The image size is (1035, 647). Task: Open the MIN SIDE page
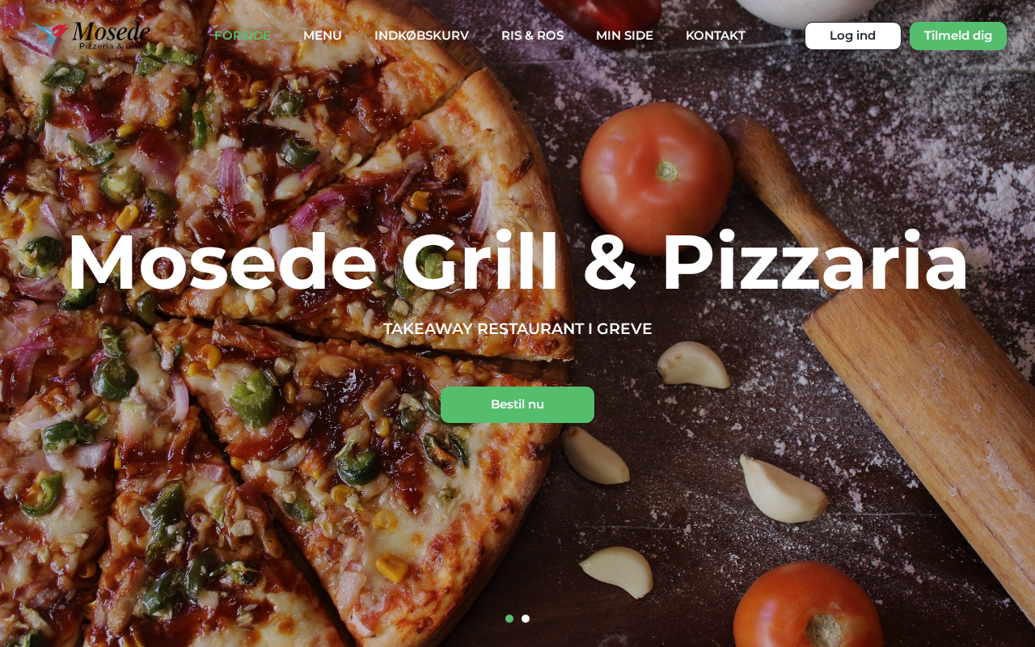point(624,36)
